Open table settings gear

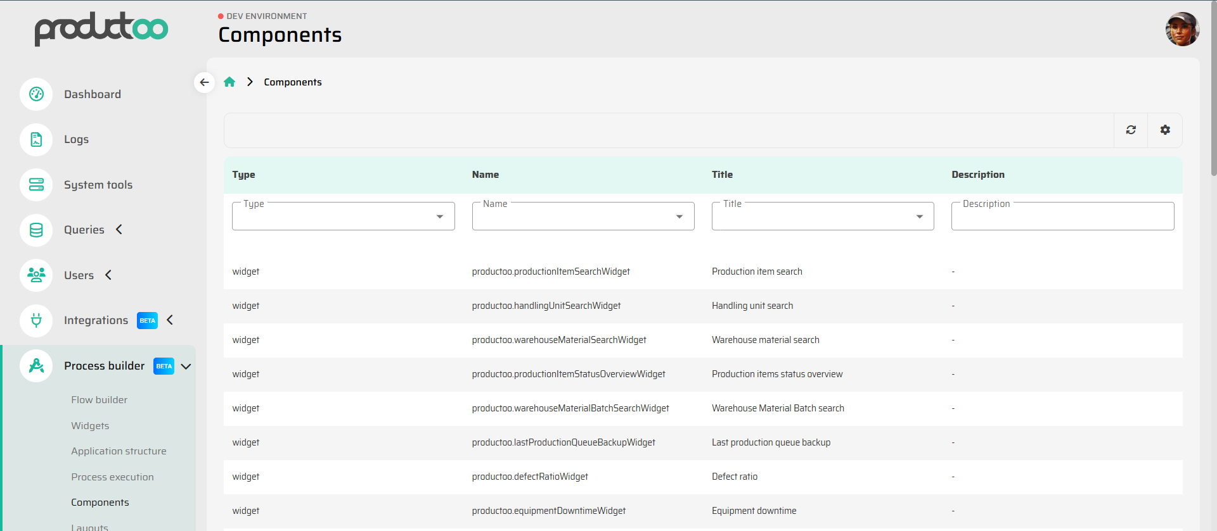click(1165, 130)
